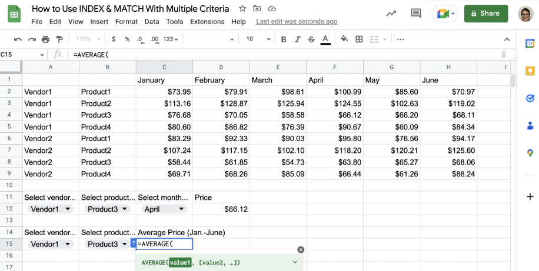Open Google Maps side panel
The width and height of the screenshot is (539, 271).
point(530,153)
